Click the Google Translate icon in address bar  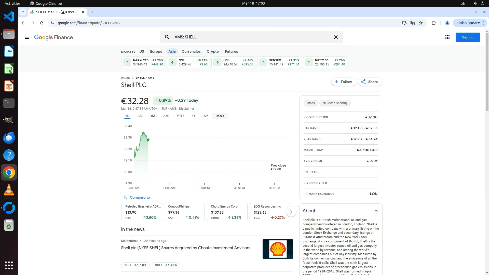coord(413,23)
